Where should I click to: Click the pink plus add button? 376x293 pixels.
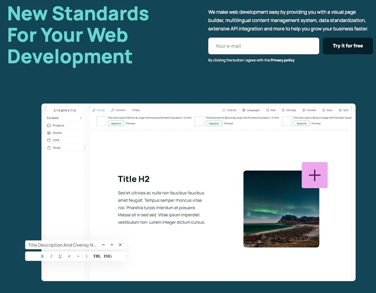point(315,175)
